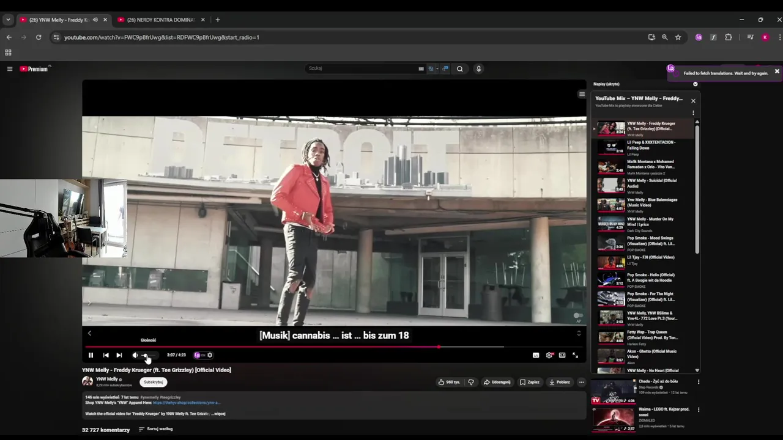Start voice search with the microphone
The image size is (783, 440).
pos(478,69)
